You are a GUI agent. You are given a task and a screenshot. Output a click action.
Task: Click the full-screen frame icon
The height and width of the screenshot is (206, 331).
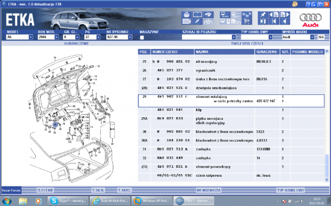click(198, 14)
